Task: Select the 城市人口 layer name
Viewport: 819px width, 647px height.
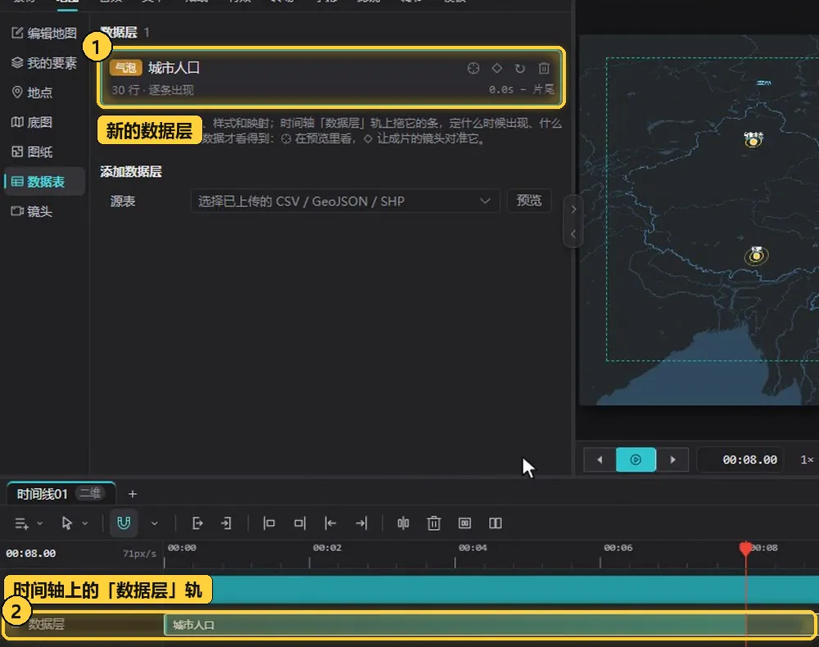Action: (174, 68)
